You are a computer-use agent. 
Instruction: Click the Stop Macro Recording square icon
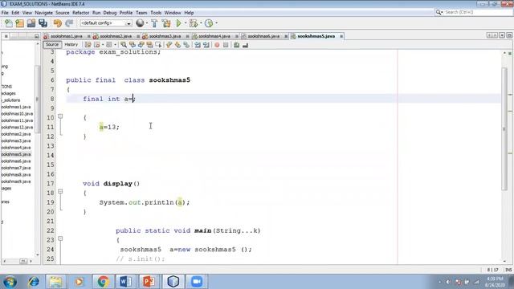coord(226,45)
